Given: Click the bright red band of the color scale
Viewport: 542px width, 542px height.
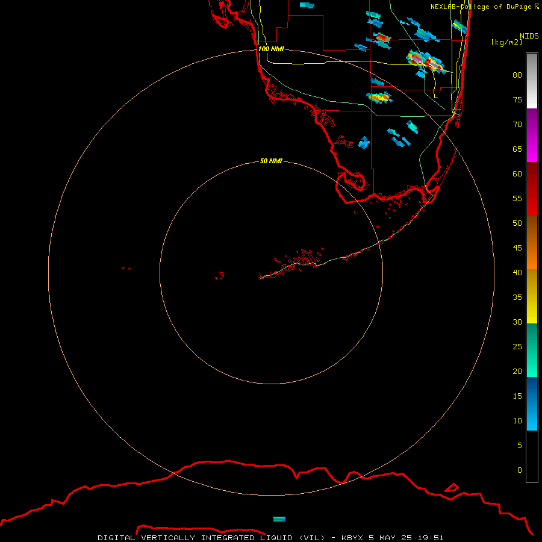Looking at the screenshot, I should point(532,189).
